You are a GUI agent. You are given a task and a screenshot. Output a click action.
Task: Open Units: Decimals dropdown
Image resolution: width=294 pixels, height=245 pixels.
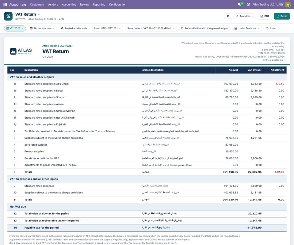[247, 28]
